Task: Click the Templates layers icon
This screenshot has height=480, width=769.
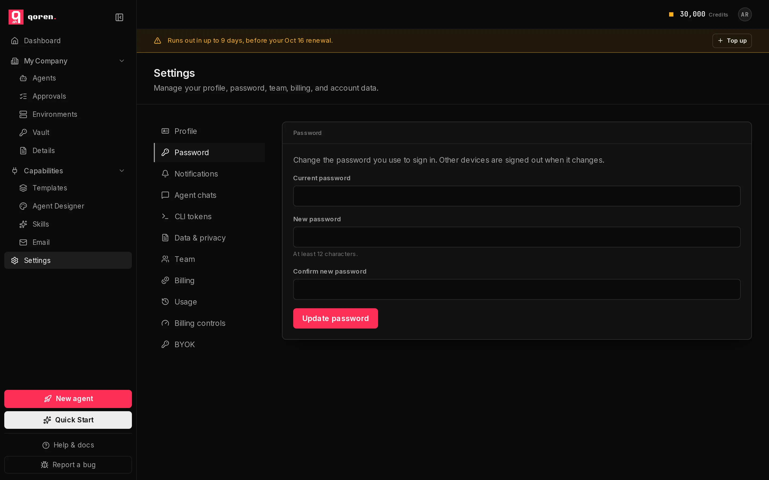Action: pyautogui.click(x=23, y=188)
